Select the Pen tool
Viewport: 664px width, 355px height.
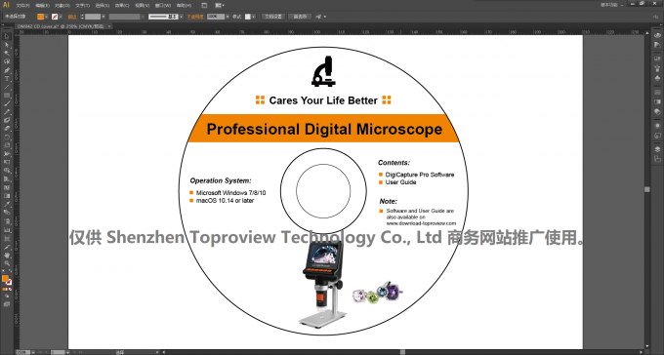[x=7, y=70]
